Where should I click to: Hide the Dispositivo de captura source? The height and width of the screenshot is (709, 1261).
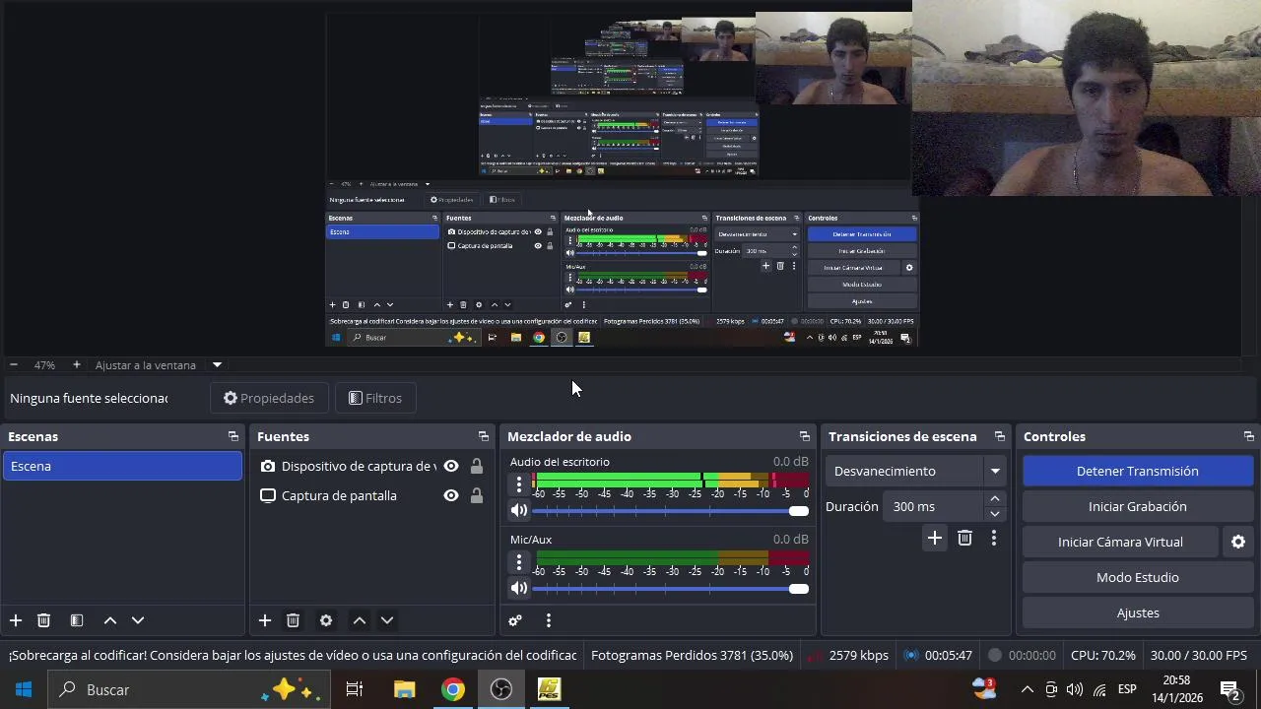pos(451,466)
